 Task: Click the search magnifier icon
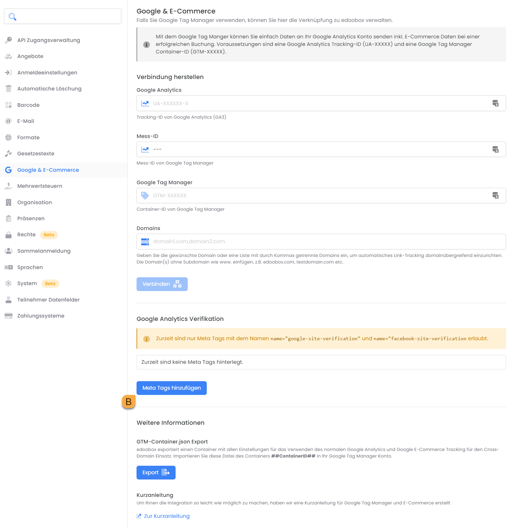(x=12, y=16)
